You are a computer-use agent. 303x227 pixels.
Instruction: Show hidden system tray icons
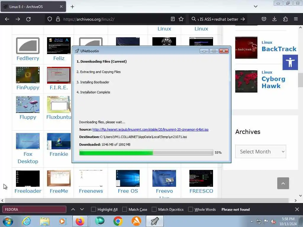click(x=252, y=221)
